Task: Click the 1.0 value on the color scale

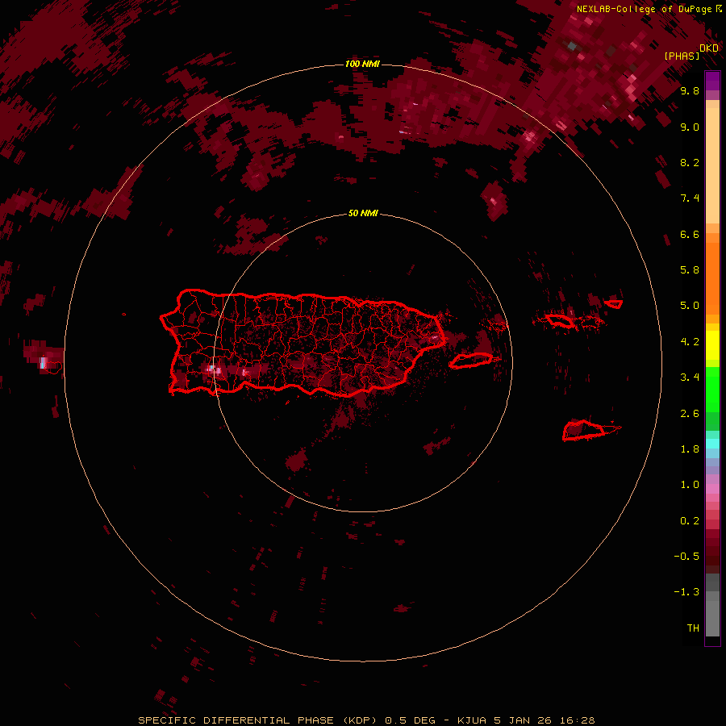Action: coord(690,485)
